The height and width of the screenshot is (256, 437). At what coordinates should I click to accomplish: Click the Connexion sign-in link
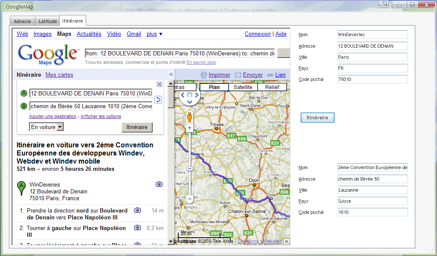click(x=258, y=34)
